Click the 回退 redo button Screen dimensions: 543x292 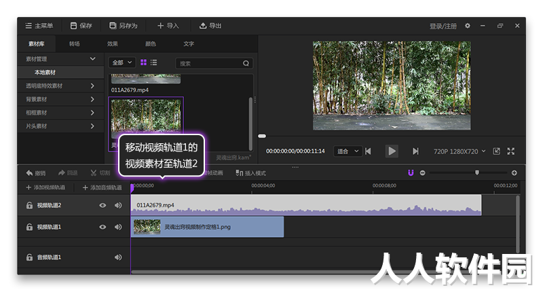[68, 173]
